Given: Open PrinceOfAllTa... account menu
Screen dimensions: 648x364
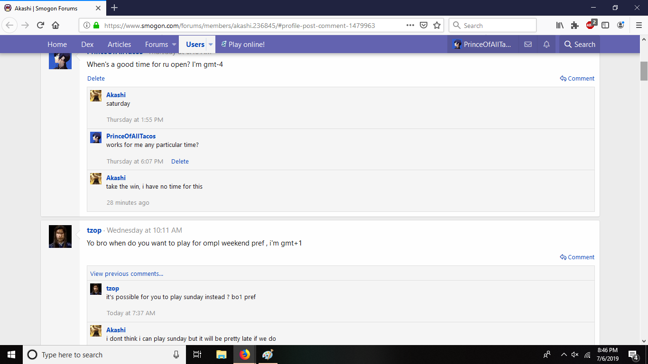Looking at the screenshot, I should pyautogui.click(x=483, y=45).
